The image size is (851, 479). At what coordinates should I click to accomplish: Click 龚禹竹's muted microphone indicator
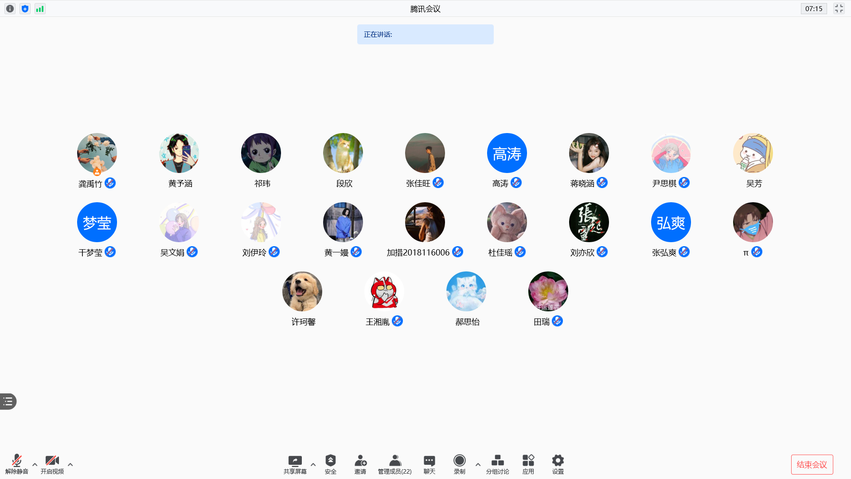(110, 183)
